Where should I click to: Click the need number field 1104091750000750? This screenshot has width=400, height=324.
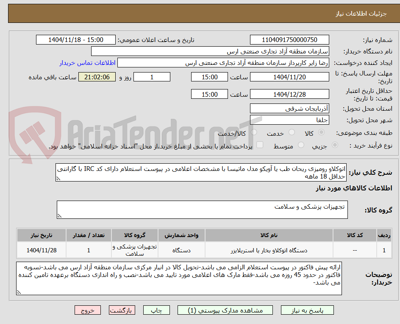[x=289, y=40]
